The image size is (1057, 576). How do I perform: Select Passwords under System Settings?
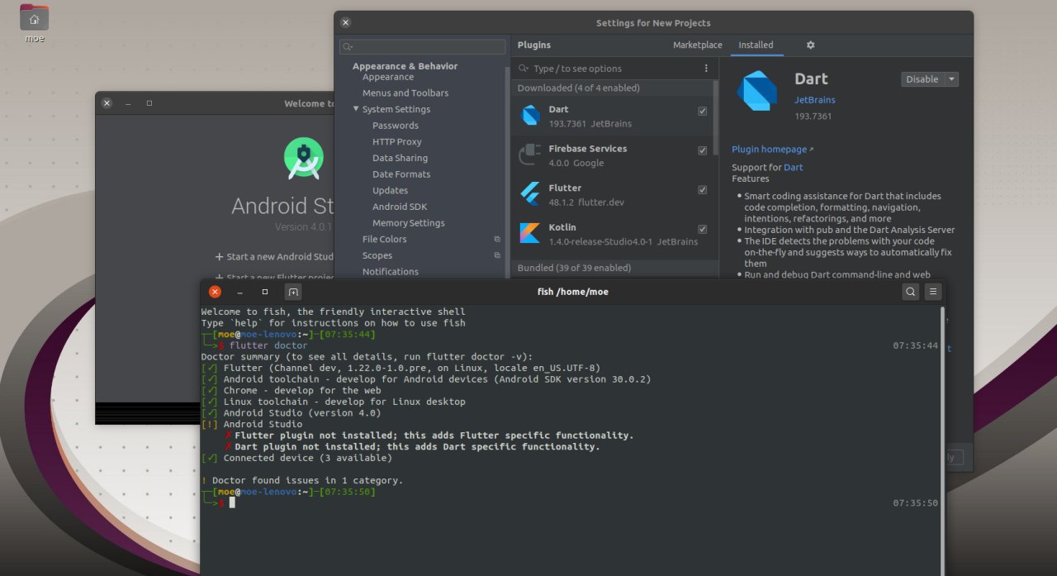click(396, 126)
